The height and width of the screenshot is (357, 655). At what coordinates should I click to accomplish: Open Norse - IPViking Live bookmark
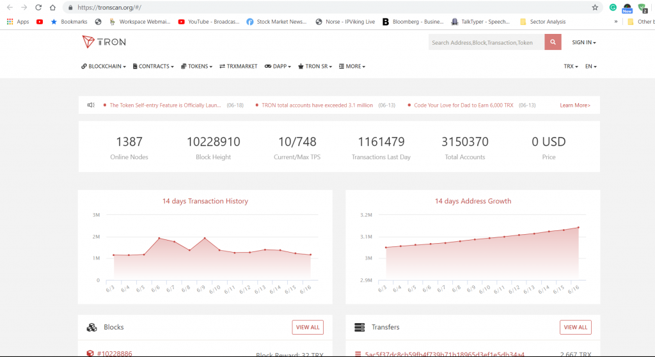[345, 22]
